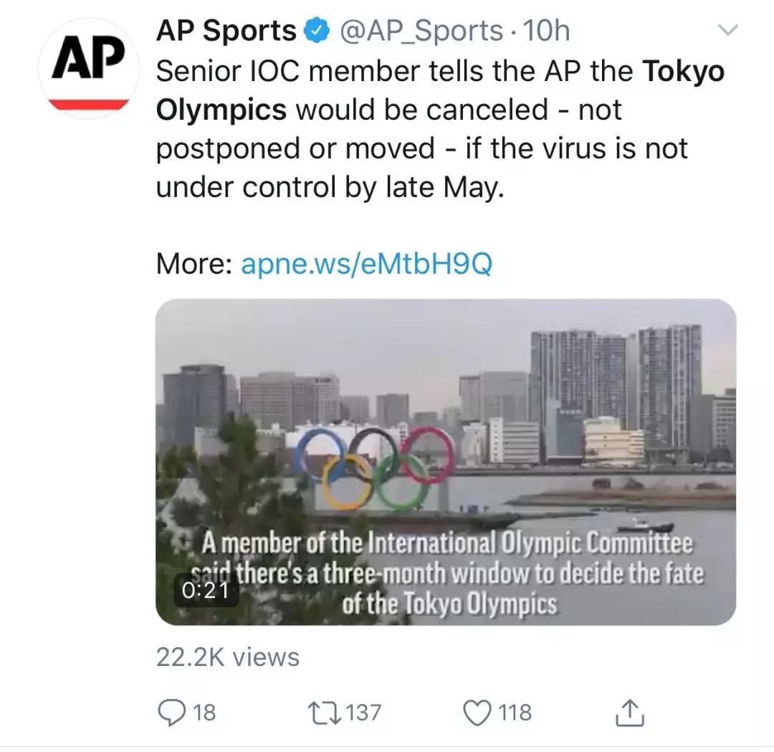
Task: Click the AP Sports display name
Action: (226, 31)
